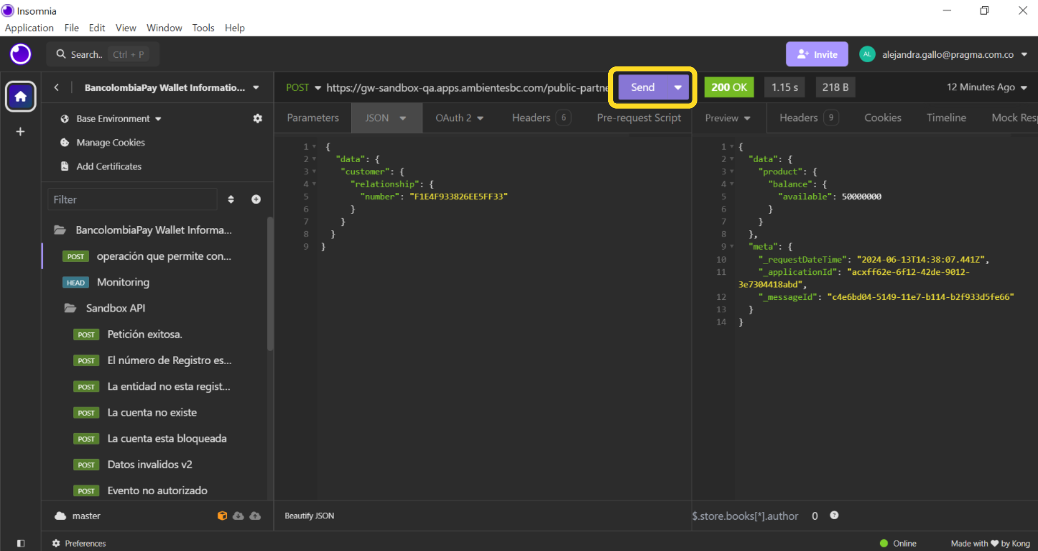
Task: Open environment settings gear icon
Action: pyautogui.click(x=257, y=118)
